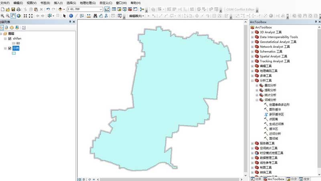Open the 近邻分析 tool
The width and height of the screenshot is (321, 181).
(x=275, y=134)
